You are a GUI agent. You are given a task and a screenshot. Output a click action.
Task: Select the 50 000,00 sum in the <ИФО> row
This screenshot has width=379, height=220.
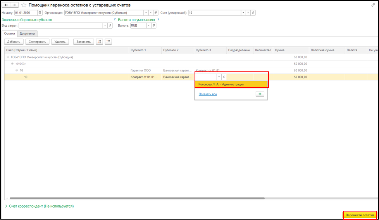click(x=291, y=64)
